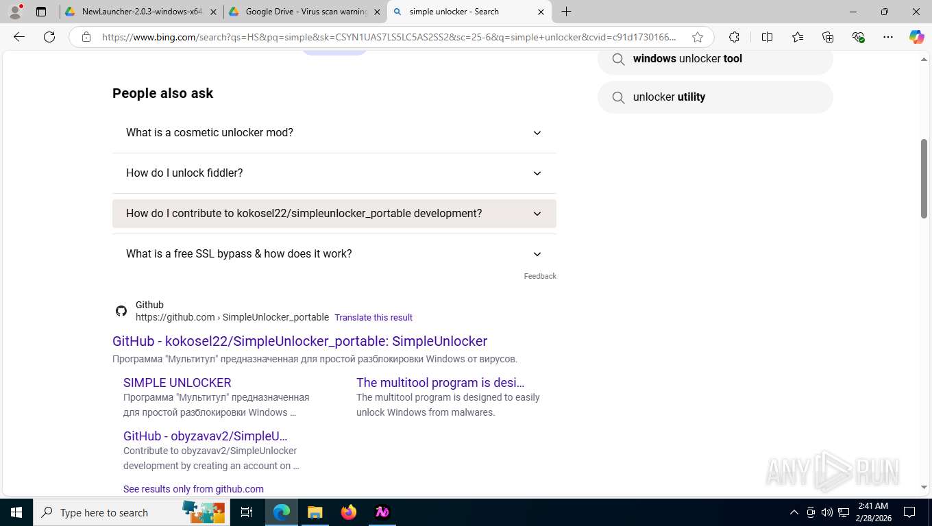Open the SIMPLE UNLOCKER sublink
Image resolution: width=932 pixels, height=526 pixels.
177,383
